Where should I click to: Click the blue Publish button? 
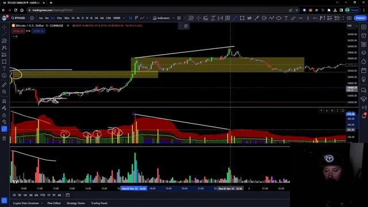pos(361,18)
